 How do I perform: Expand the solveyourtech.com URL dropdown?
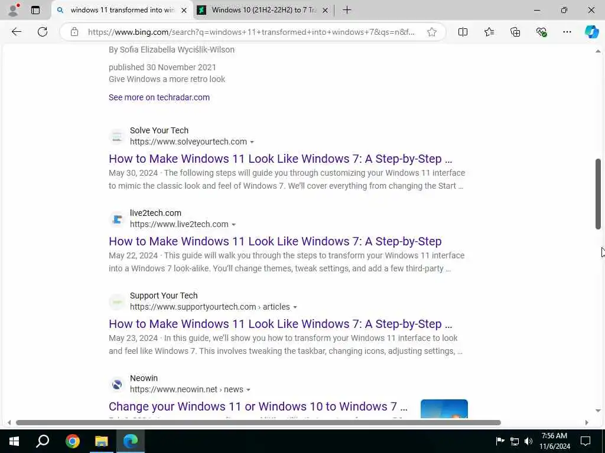(252, 142)
